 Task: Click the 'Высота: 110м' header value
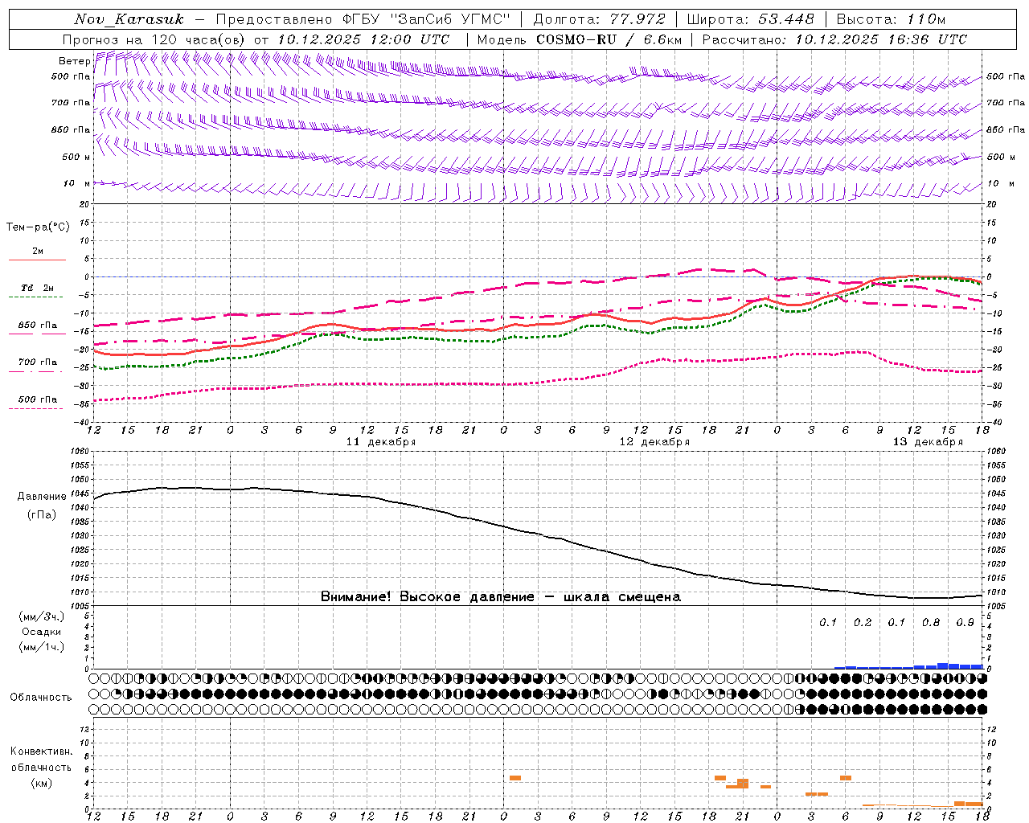click(x=891, y=19)
